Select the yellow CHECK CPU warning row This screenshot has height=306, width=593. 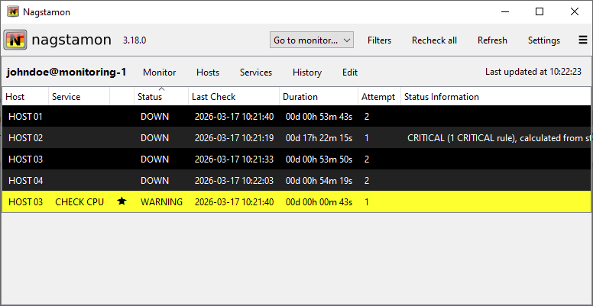coord(229,201)
